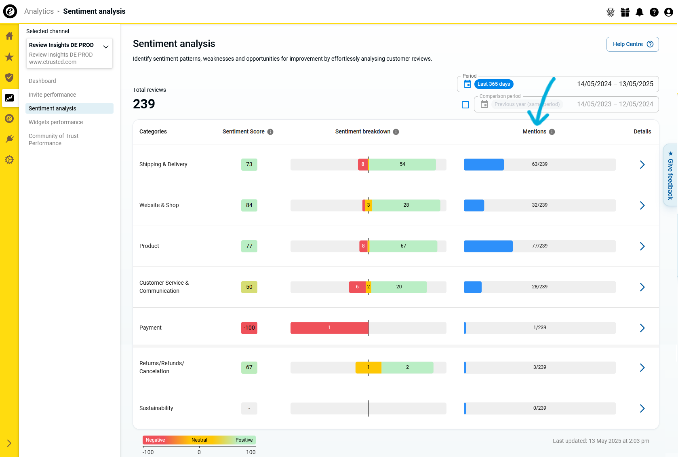Image resolution: width=678 pixels, height=457 pixels.
Task: Click the Mentions info icon
Action: [552, 132]
